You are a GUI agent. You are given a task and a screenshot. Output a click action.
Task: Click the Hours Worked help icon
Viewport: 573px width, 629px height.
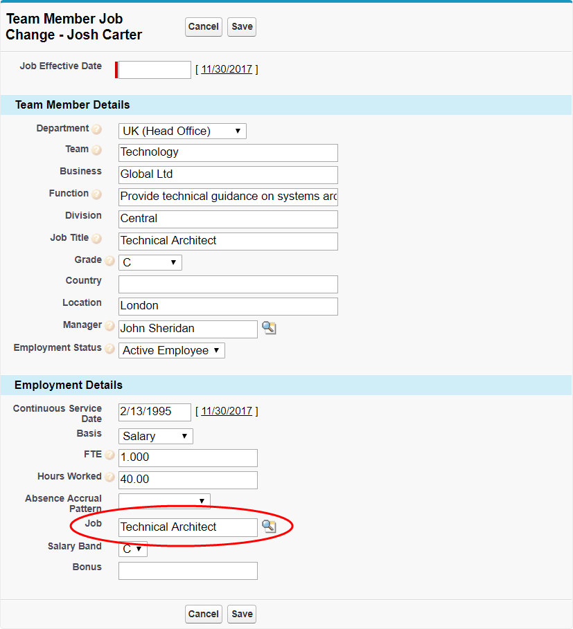[109, 477]
